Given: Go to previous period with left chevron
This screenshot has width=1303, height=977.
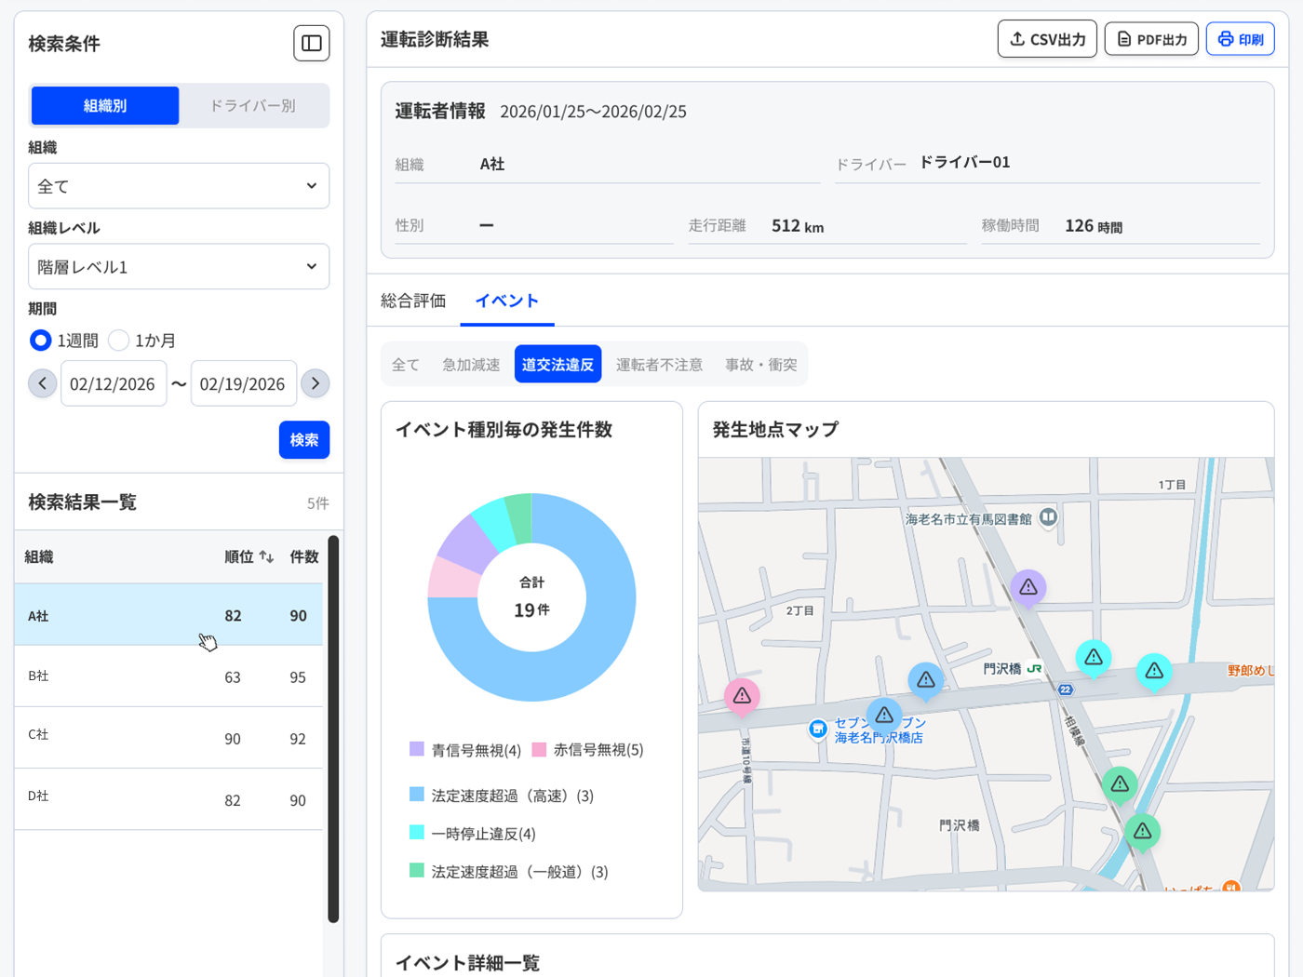Looking at the screenshot, I should (43, 383).
